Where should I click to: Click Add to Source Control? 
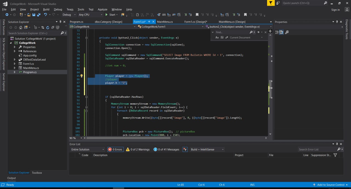coord(330,185)
